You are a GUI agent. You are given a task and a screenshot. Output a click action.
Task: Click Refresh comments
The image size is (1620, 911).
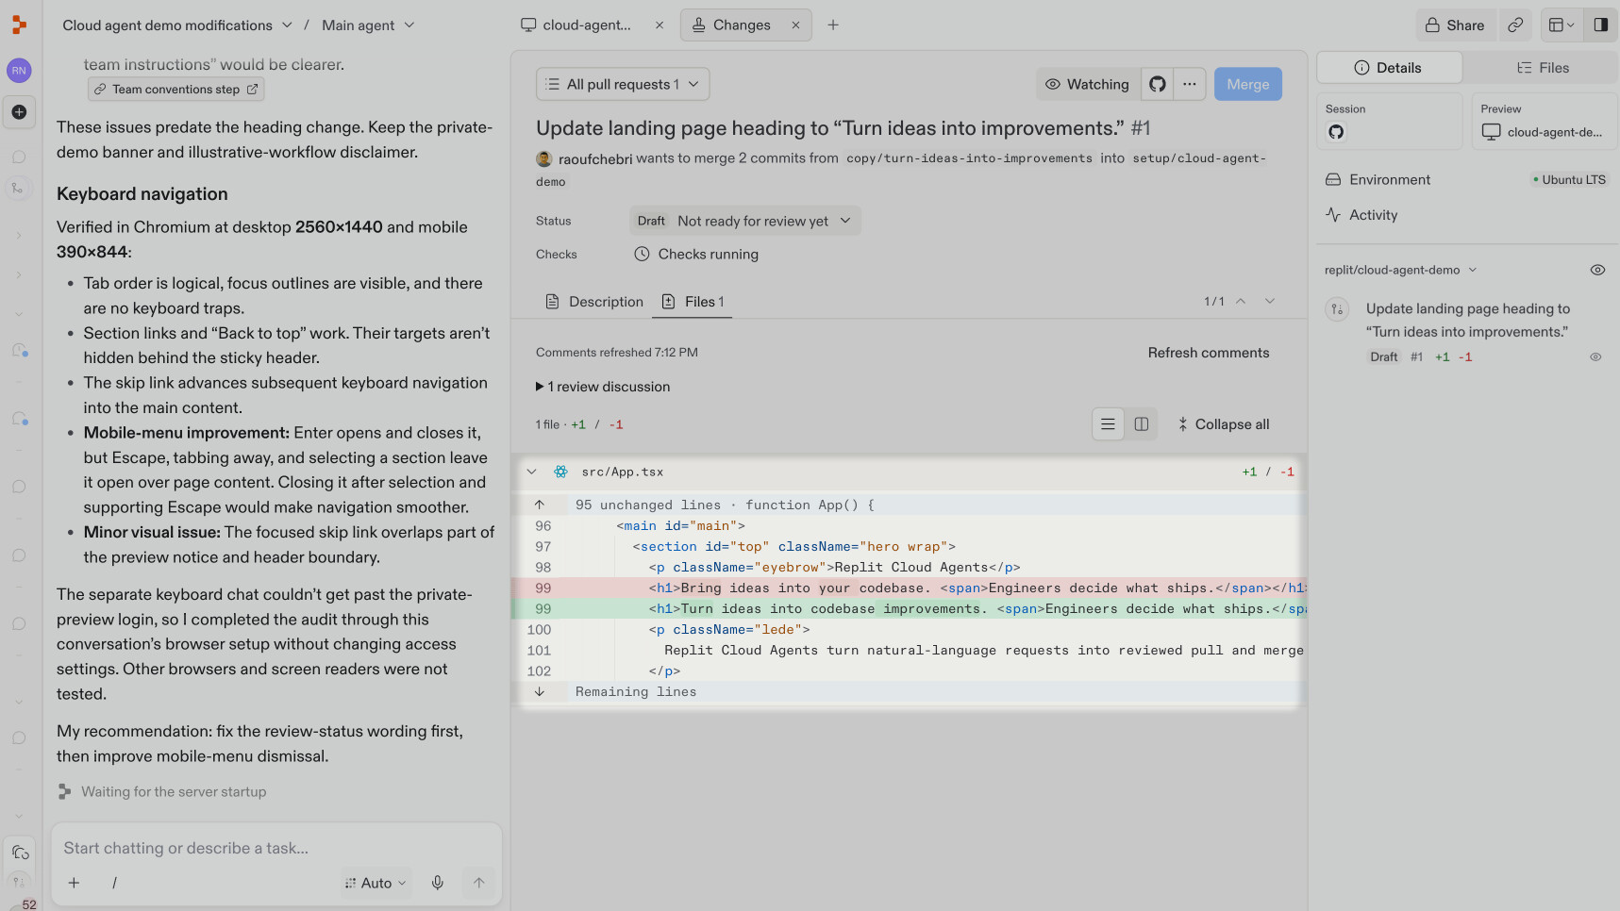[x=1209, y=353]
